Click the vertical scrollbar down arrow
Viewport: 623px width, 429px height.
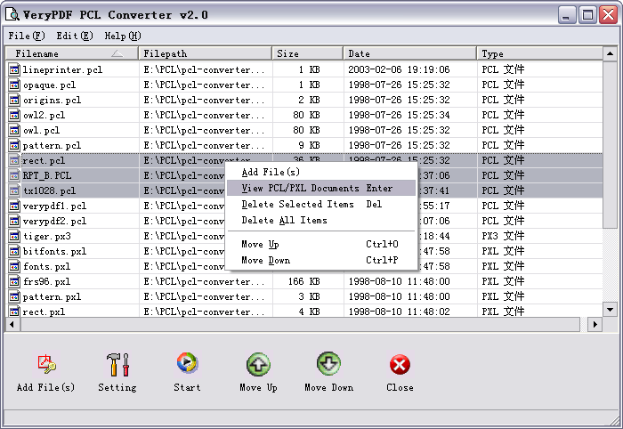coord(610,310)
